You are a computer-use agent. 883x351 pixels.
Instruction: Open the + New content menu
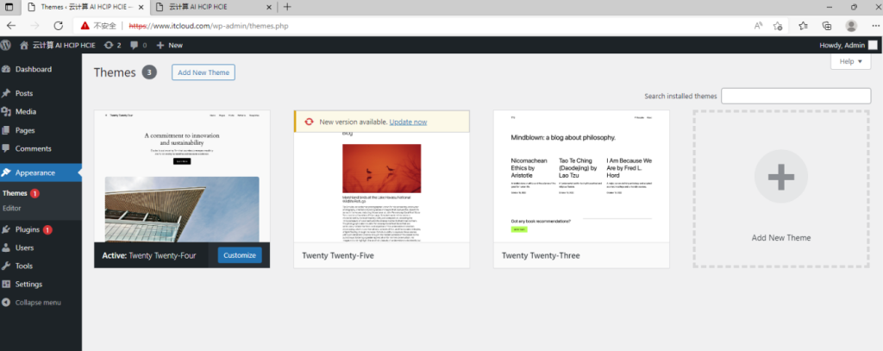(169, 45)
